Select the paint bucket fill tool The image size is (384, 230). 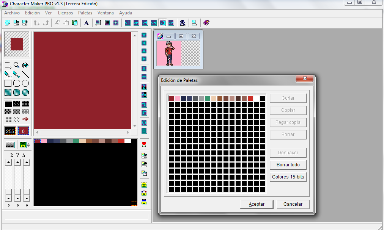click(x=25, y=65)
